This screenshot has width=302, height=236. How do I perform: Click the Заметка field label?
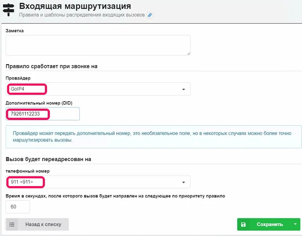click(x=14, y=31)
